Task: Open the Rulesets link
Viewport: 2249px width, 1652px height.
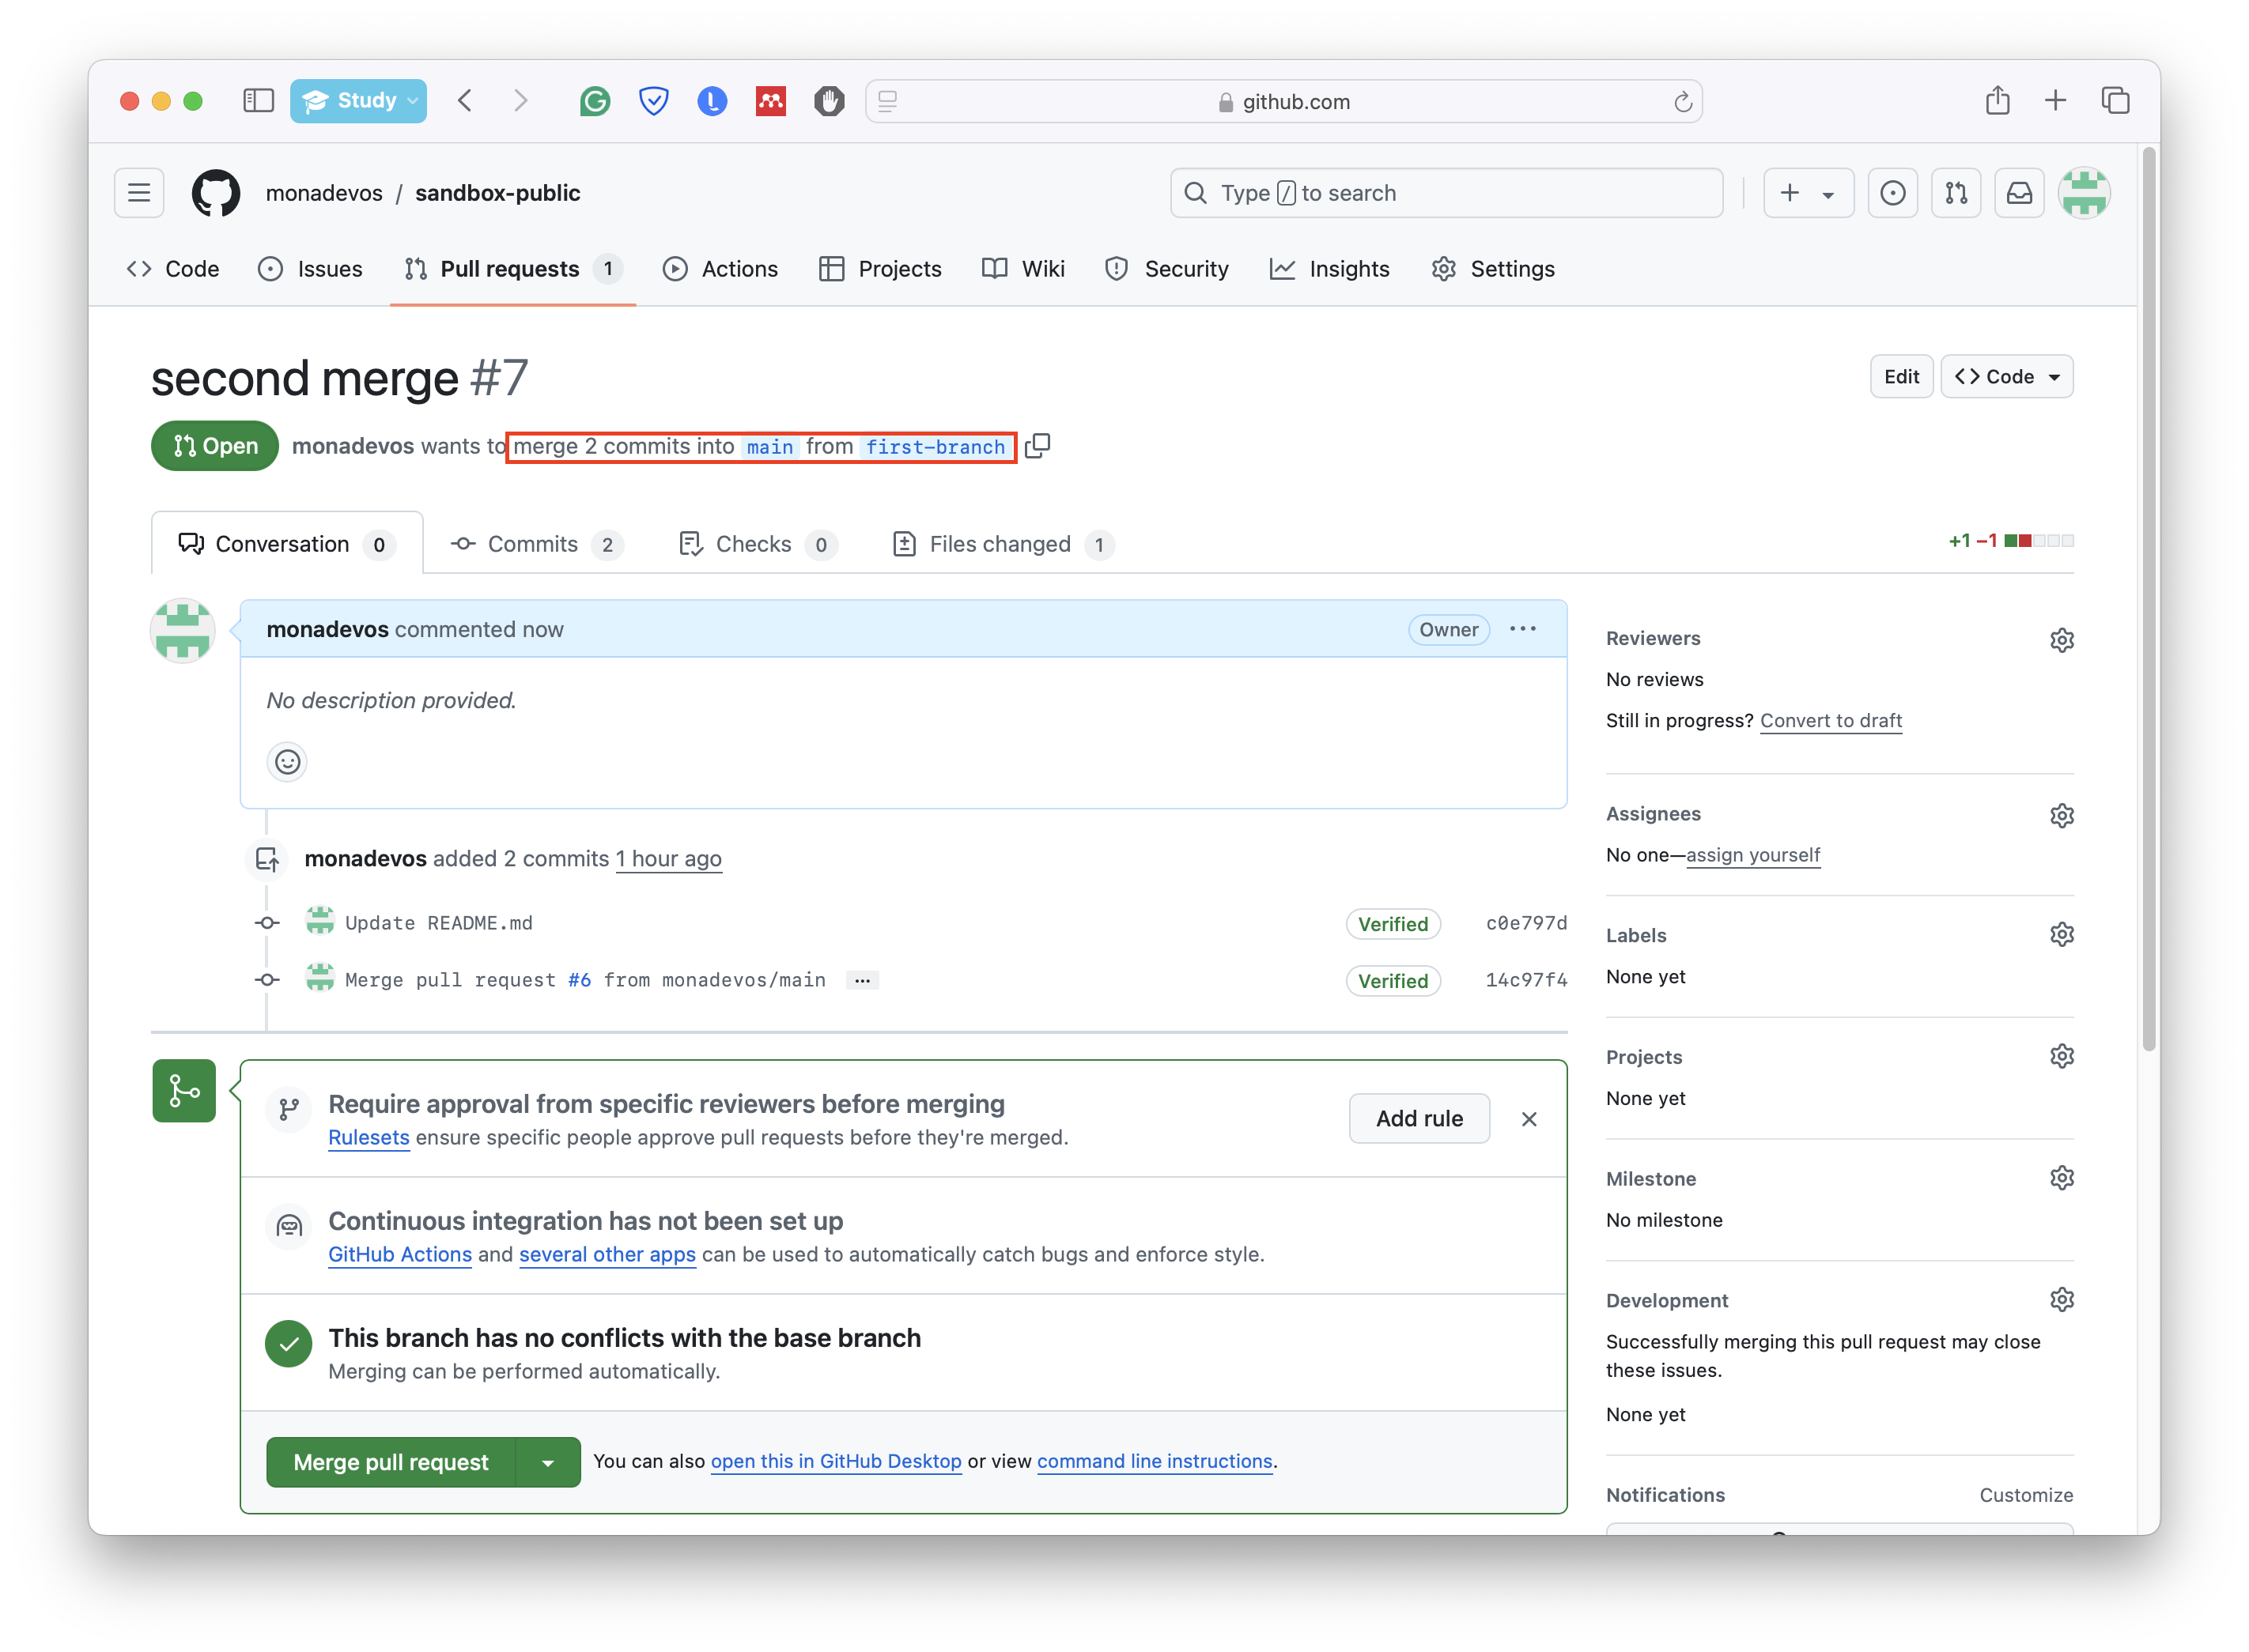Action: coord(369,1138)
